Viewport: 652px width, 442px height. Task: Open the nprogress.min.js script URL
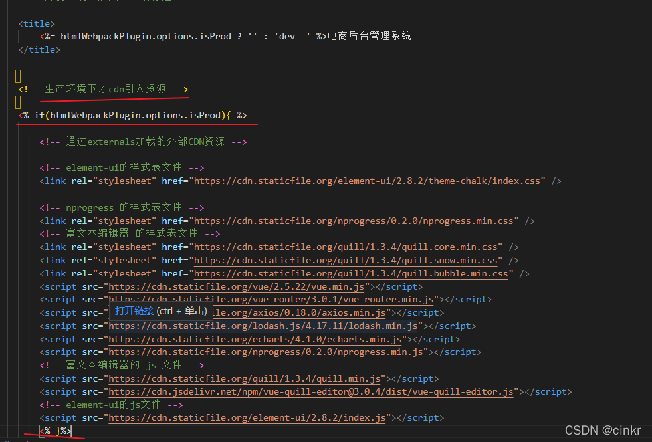click(x=266, y=352)
